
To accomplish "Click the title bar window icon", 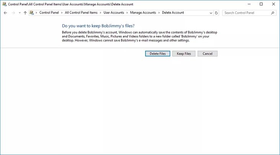I will [x=4, y=4].
